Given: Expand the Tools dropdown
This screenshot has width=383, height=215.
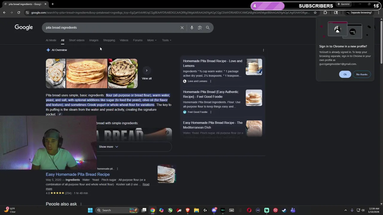Looking at the screenshot, I should click(166, 40).
